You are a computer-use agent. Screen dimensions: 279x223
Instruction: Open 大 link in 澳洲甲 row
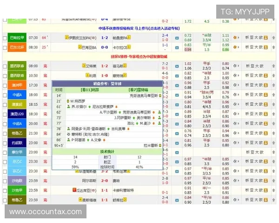tap(256, 85)
